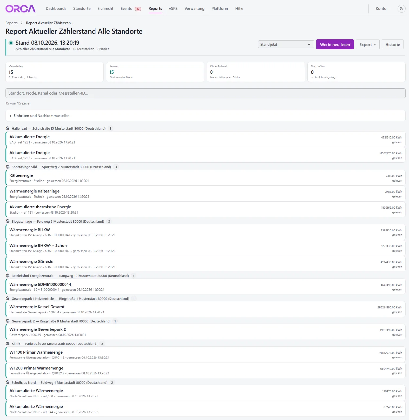Focus the Standort, Node, Kanal search field
The image size is (409, 420).
coord(205,93)
